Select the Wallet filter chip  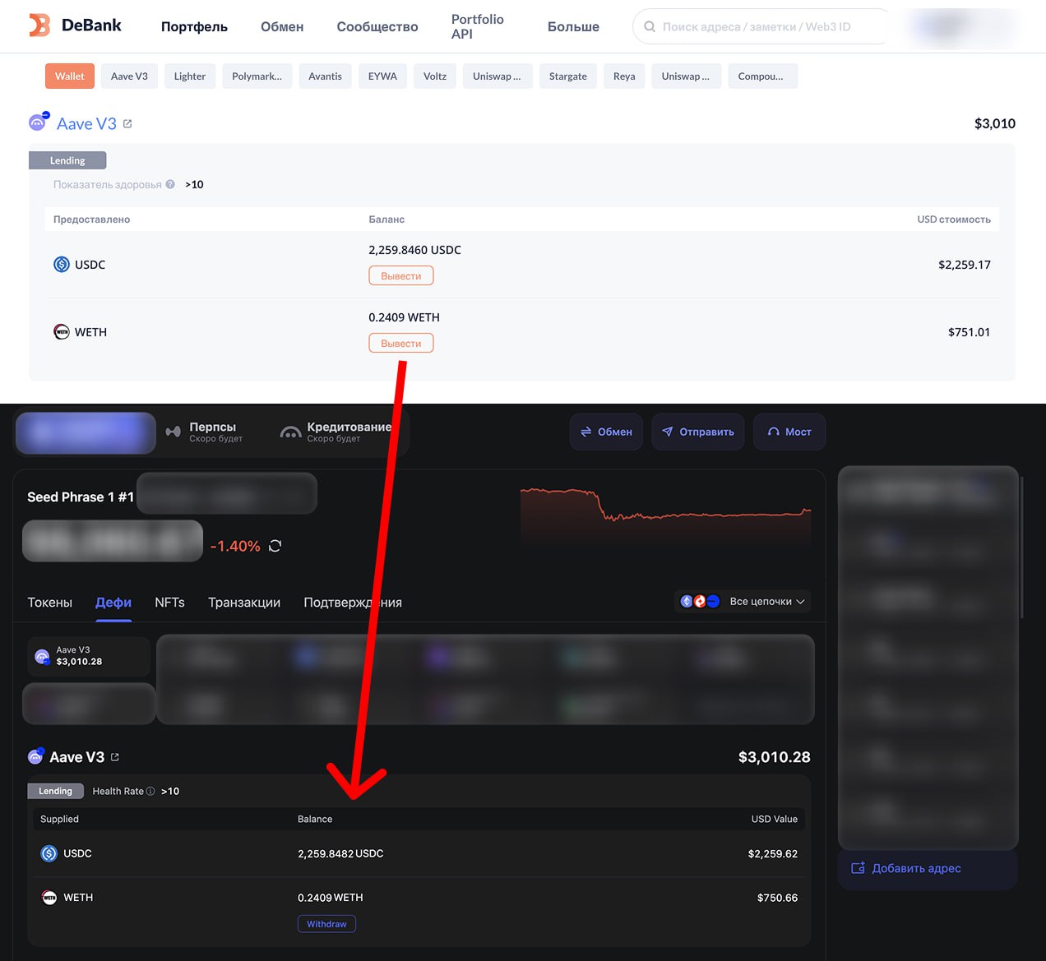(x=70, y=76)
